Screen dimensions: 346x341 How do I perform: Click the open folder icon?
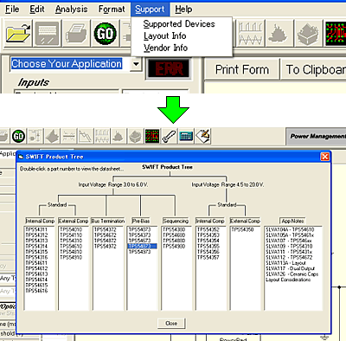tap(18, 33)
